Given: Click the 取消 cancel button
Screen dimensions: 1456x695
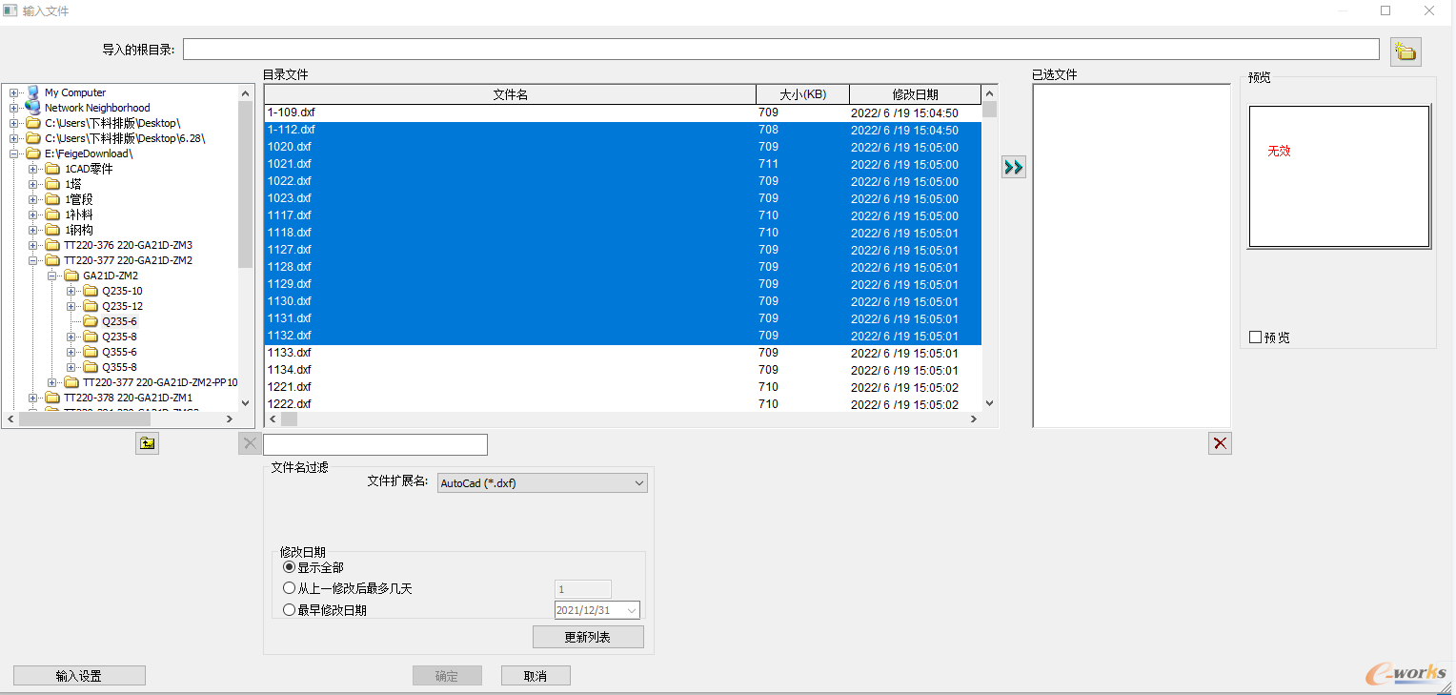Looking at the screenshot, I should (x=536, y=676).
